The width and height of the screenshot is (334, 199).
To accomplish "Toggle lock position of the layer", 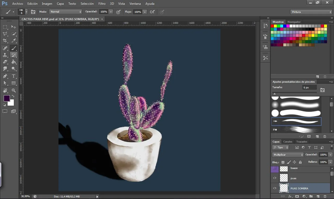I will [x=294, y=162].
